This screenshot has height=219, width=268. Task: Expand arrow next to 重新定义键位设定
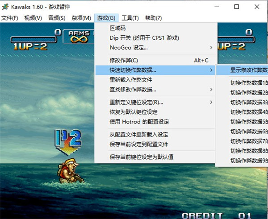211,102
